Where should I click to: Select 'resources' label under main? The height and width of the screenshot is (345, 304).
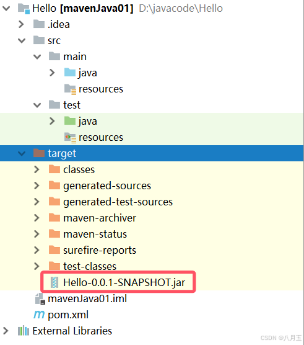[101, 89]
